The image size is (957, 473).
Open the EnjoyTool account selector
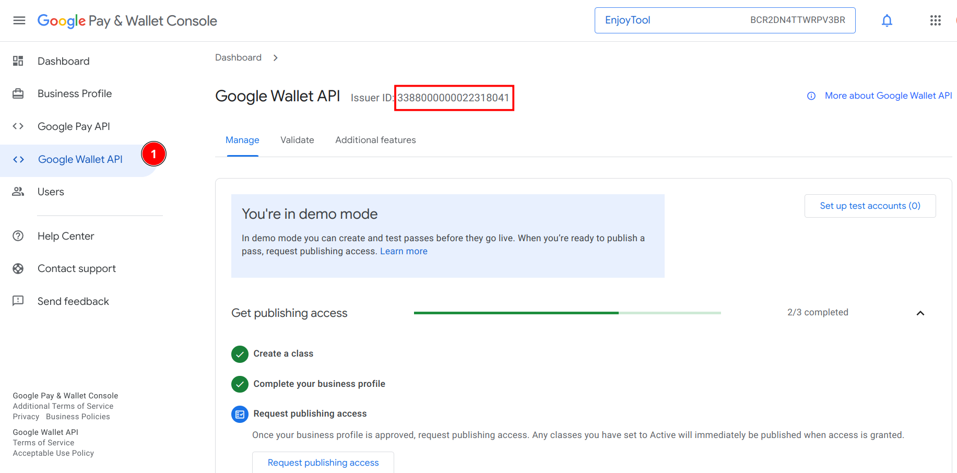725,20
